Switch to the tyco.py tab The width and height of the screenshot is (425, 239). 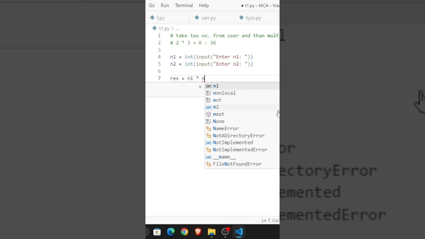tap(256, 18)
